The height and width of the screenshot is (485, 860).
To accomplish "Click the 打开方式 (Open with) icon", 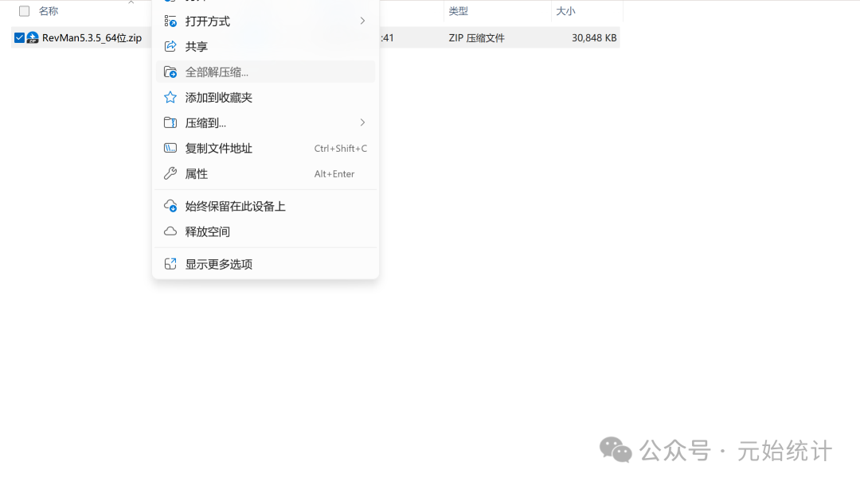I will coord(170,21).
